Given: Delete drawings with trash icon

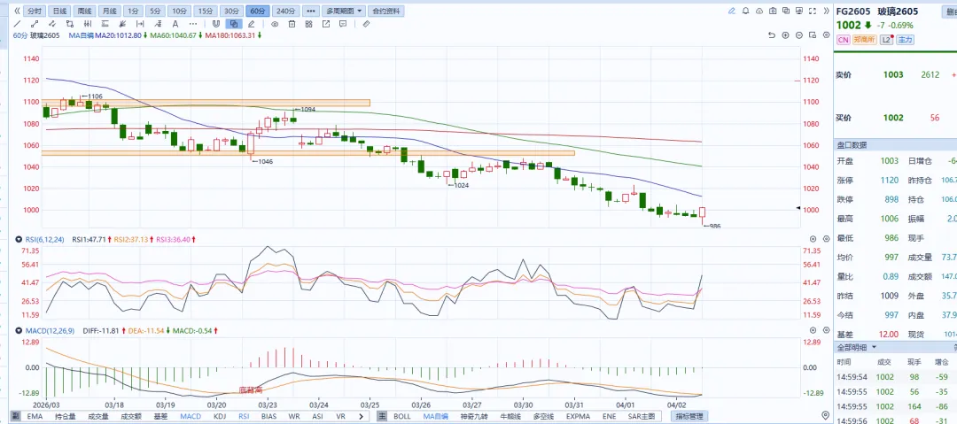Looking at the screenshot, I should [292, 24].
